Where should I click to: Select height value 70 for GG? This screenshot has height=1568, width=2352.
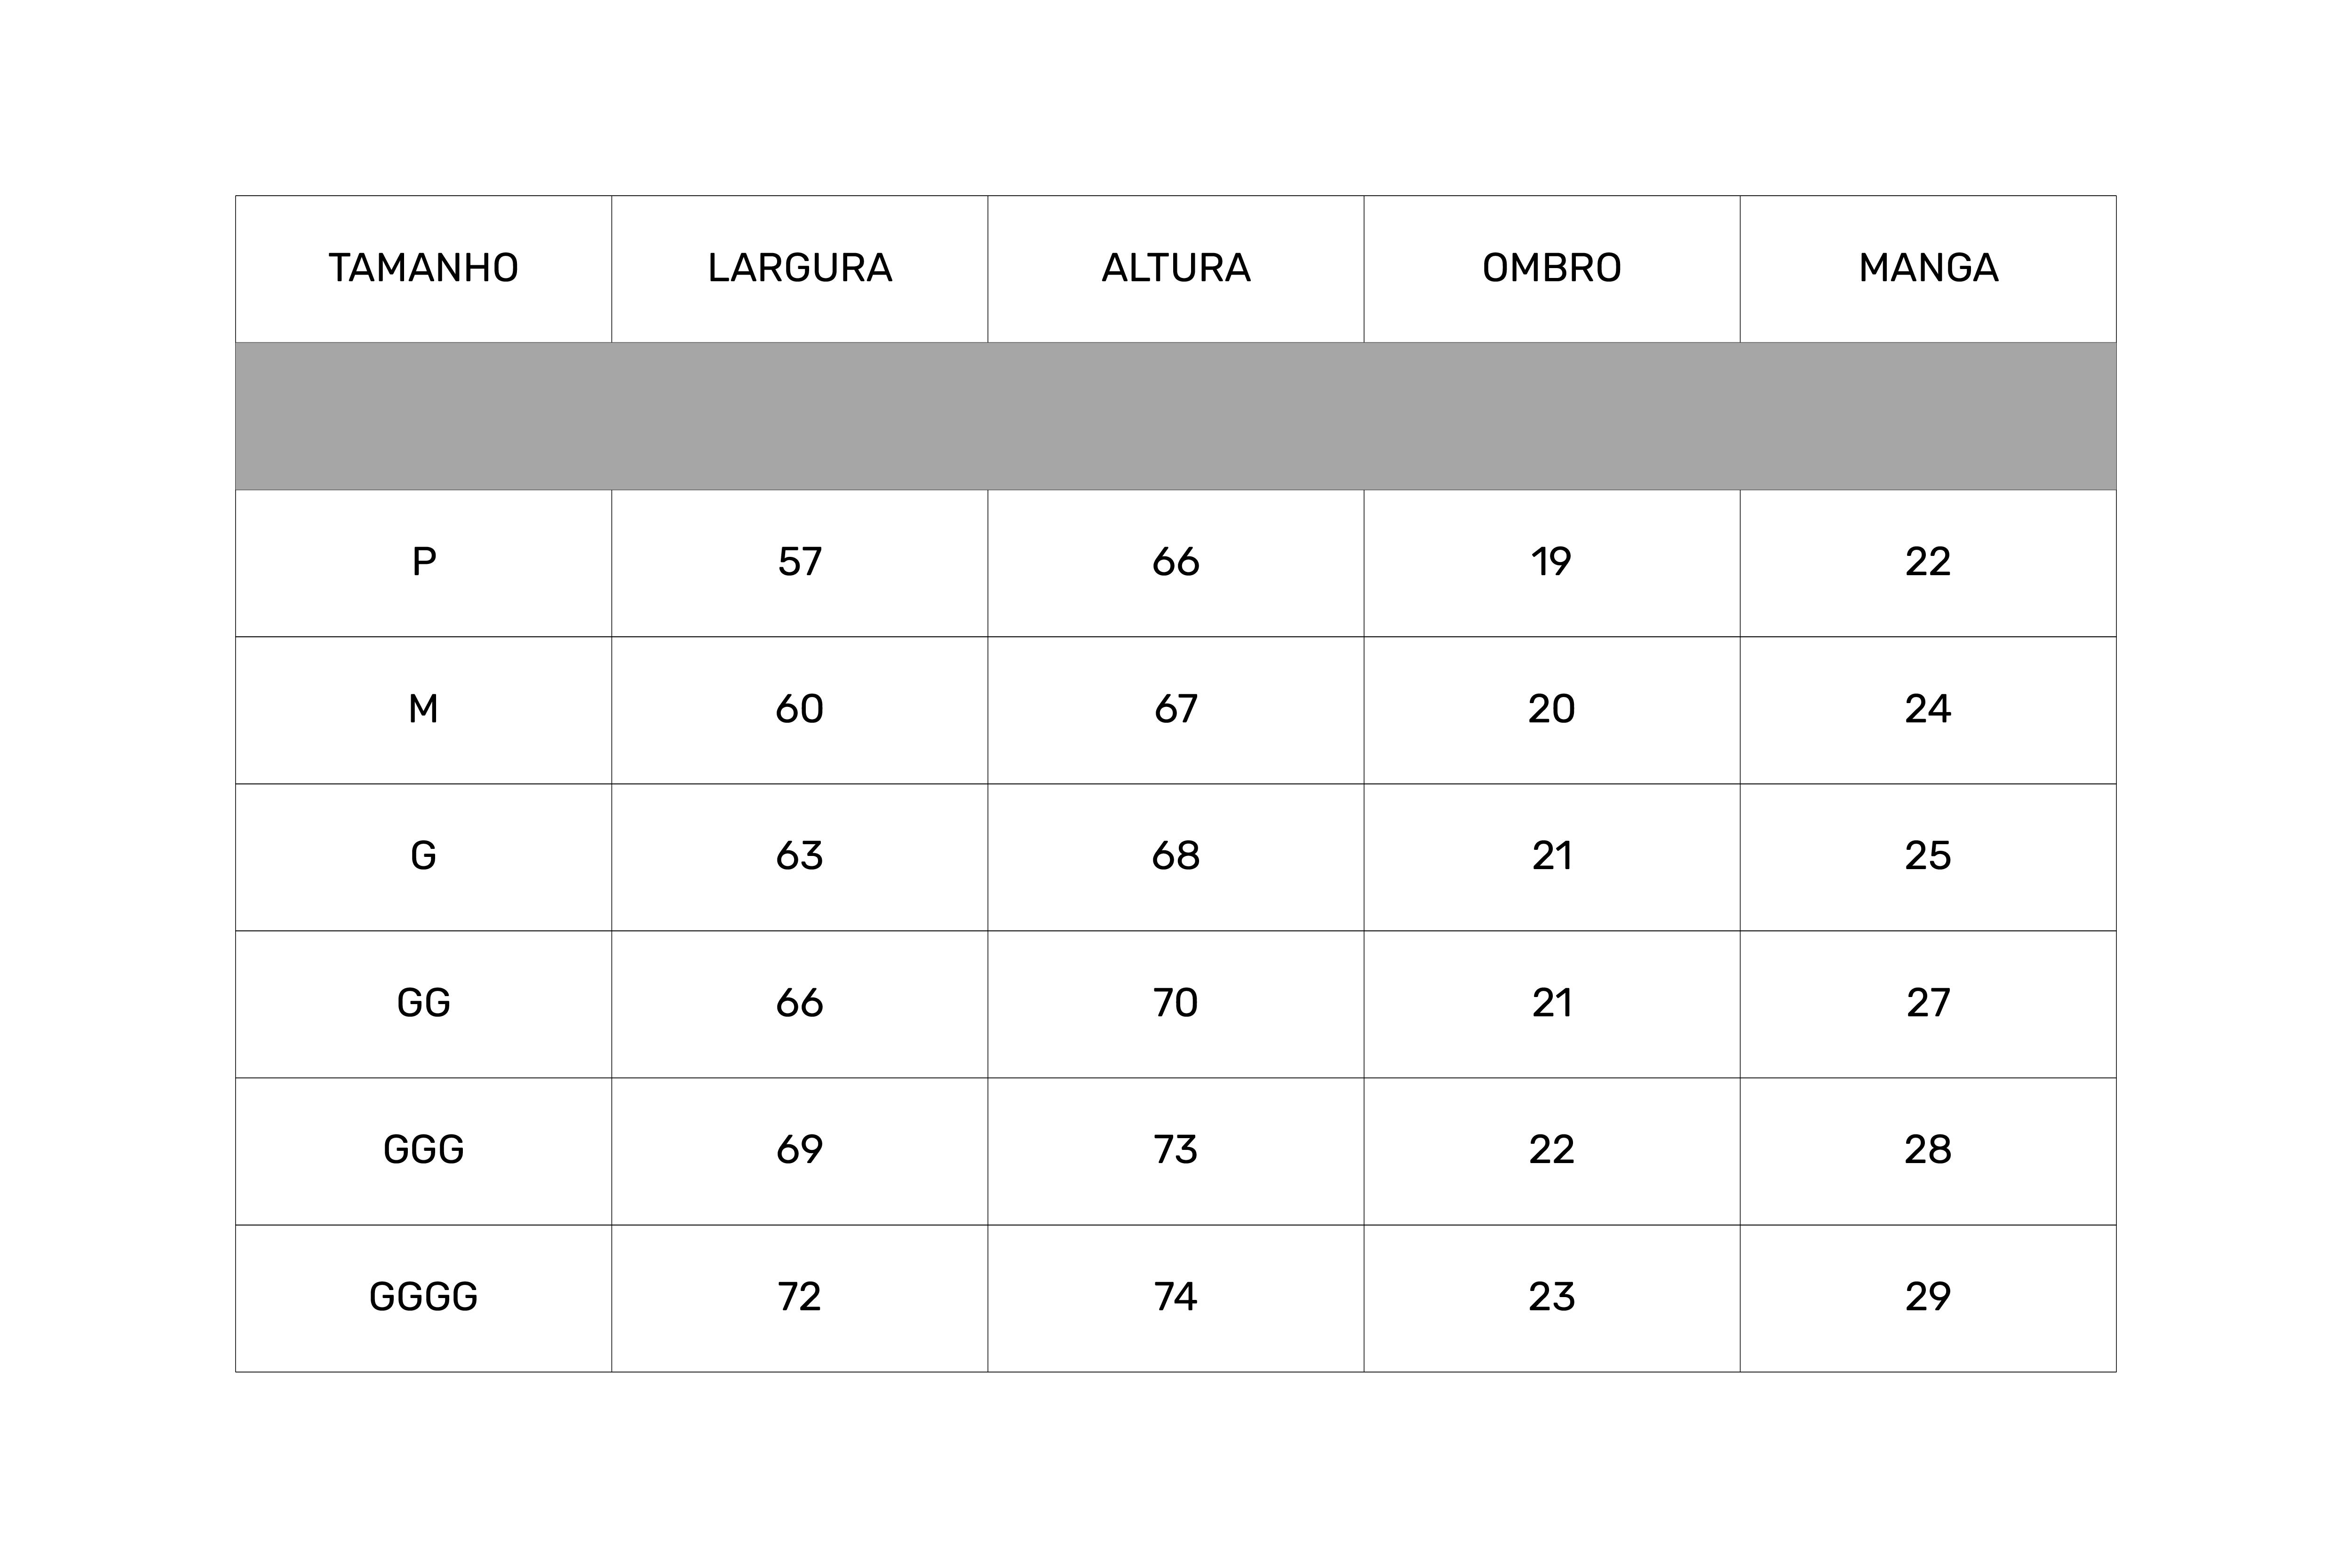(x=1175, y=1003)
